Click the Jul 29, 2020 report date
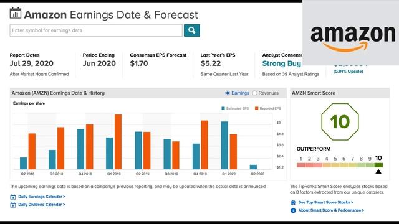Screen dimensions: 399x224 (x=32, y=63)
